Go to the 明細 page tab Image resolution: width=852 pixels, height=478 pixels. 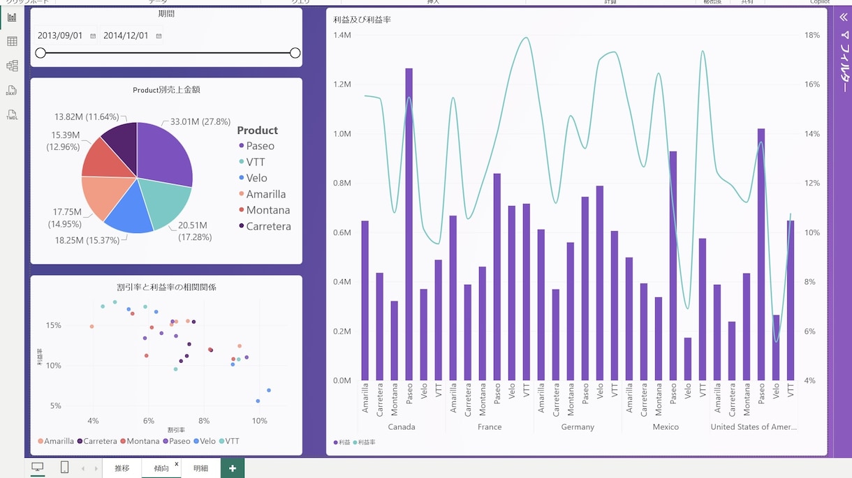point(200,468)
